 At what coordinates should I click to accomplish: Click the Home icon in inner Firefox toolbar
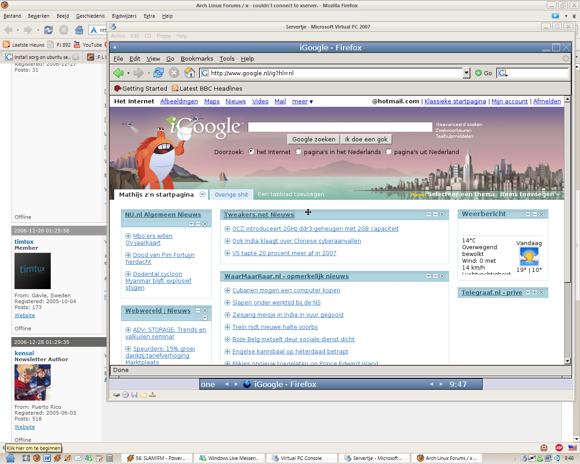(x=190, y=73)
